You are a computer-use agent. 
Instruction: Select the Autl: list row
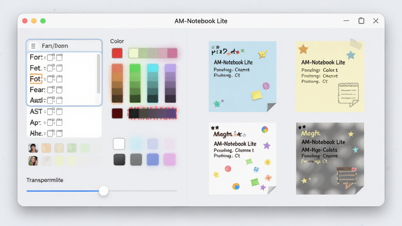(x=62, y=100)
